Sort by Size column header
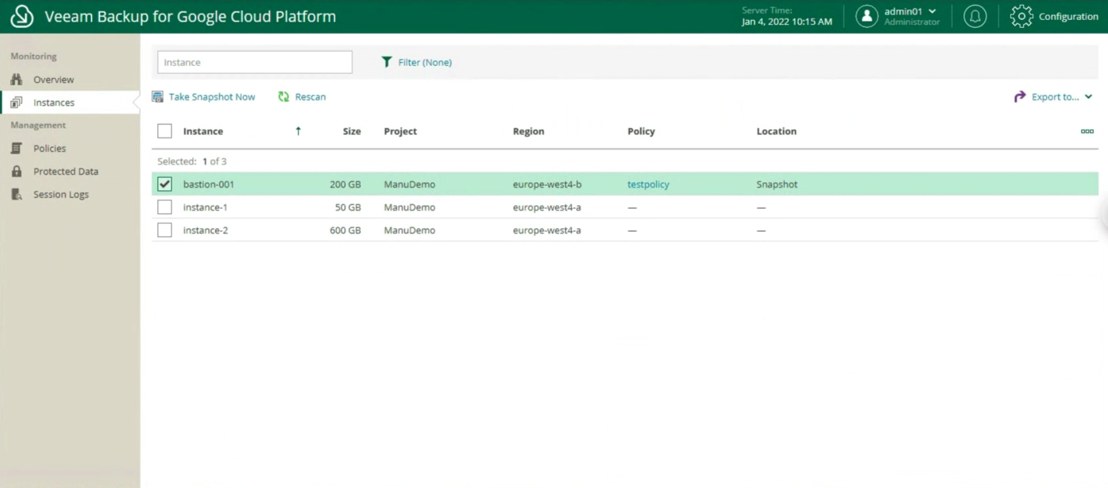 (x=352, y=131)
